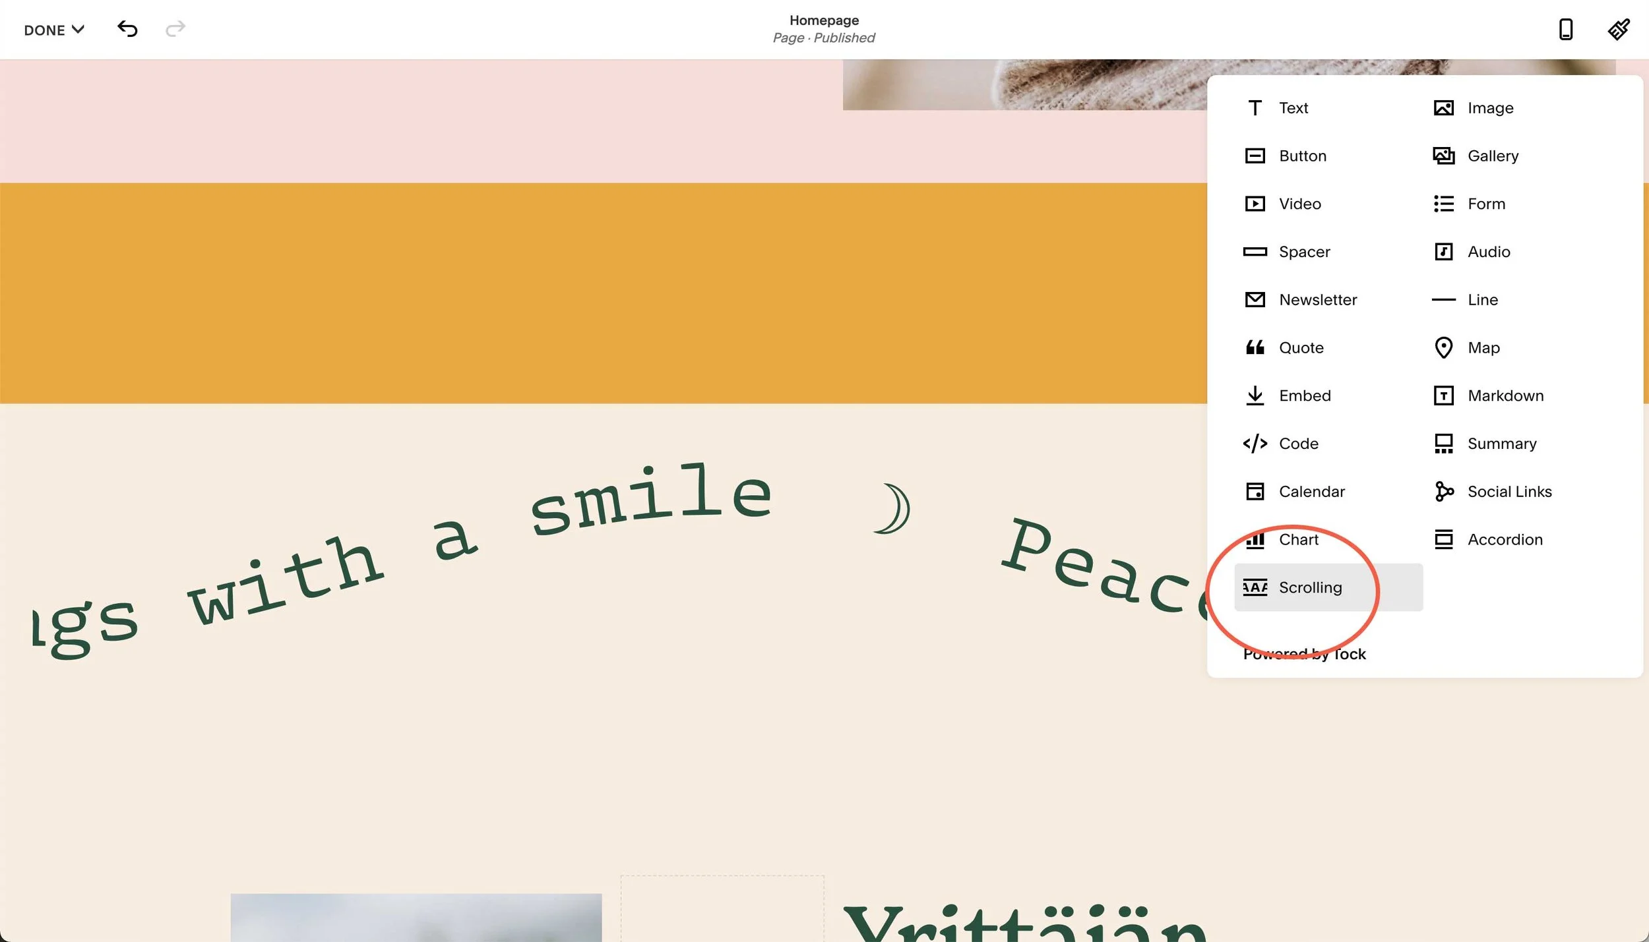Click the Code brackets icon
This screenshot has height=942, width=1649.
[1255, 444]
